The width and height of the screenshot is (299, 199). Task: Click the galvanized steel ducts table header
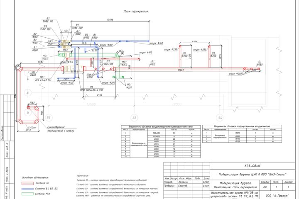pos(161,126)
